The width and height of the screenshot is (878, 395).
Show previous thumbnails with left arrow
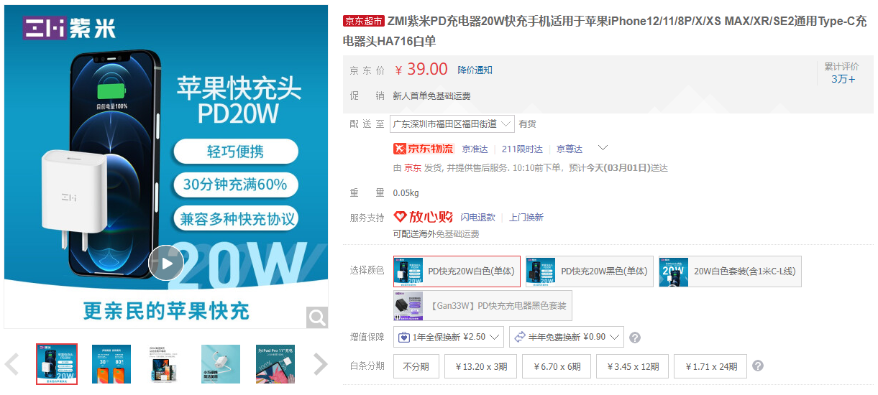12,365
